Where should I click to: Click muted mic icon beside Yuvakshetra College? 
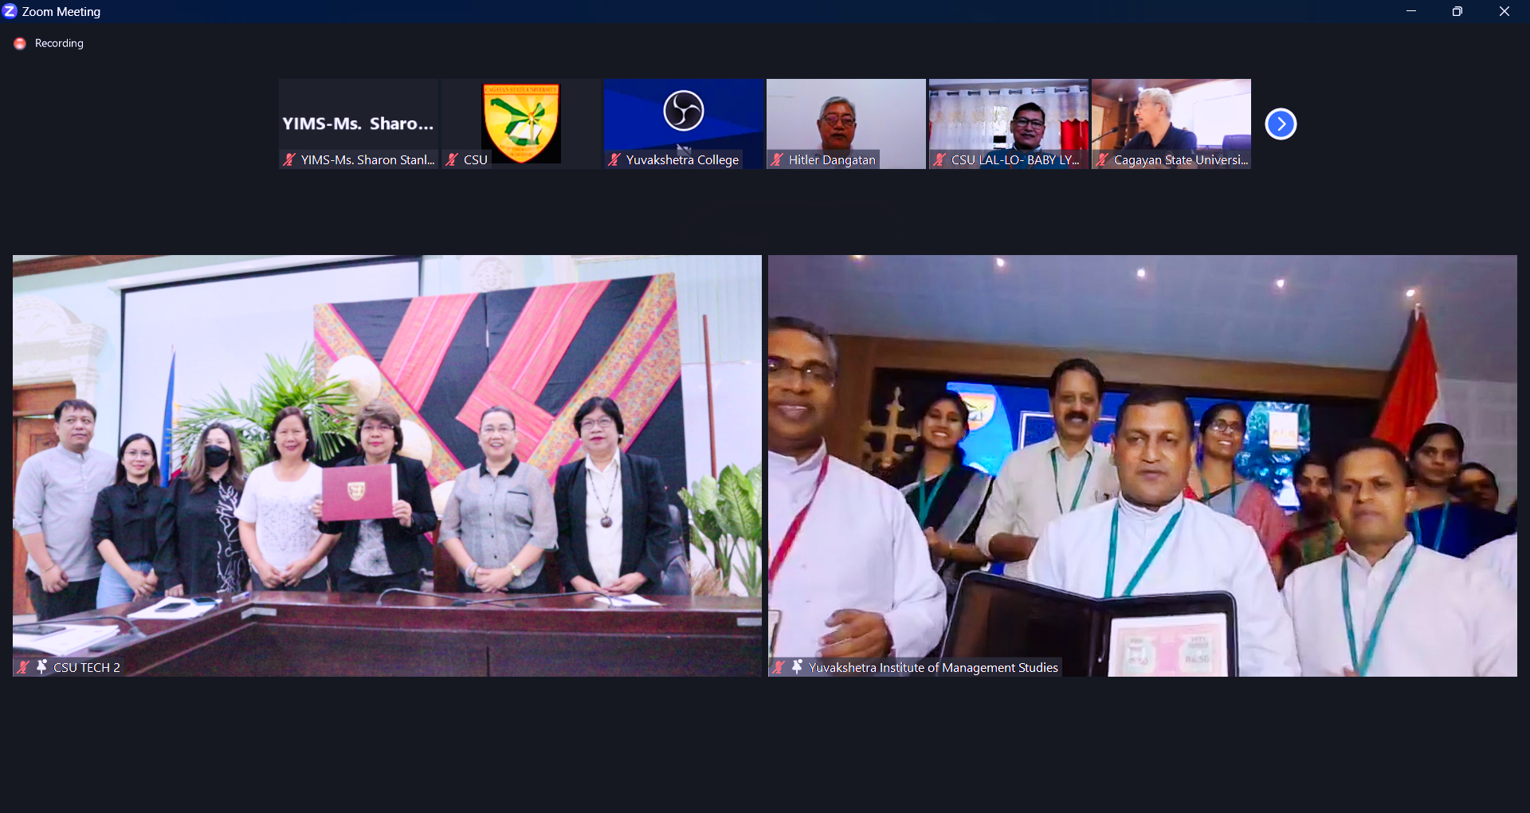(614, 159)
